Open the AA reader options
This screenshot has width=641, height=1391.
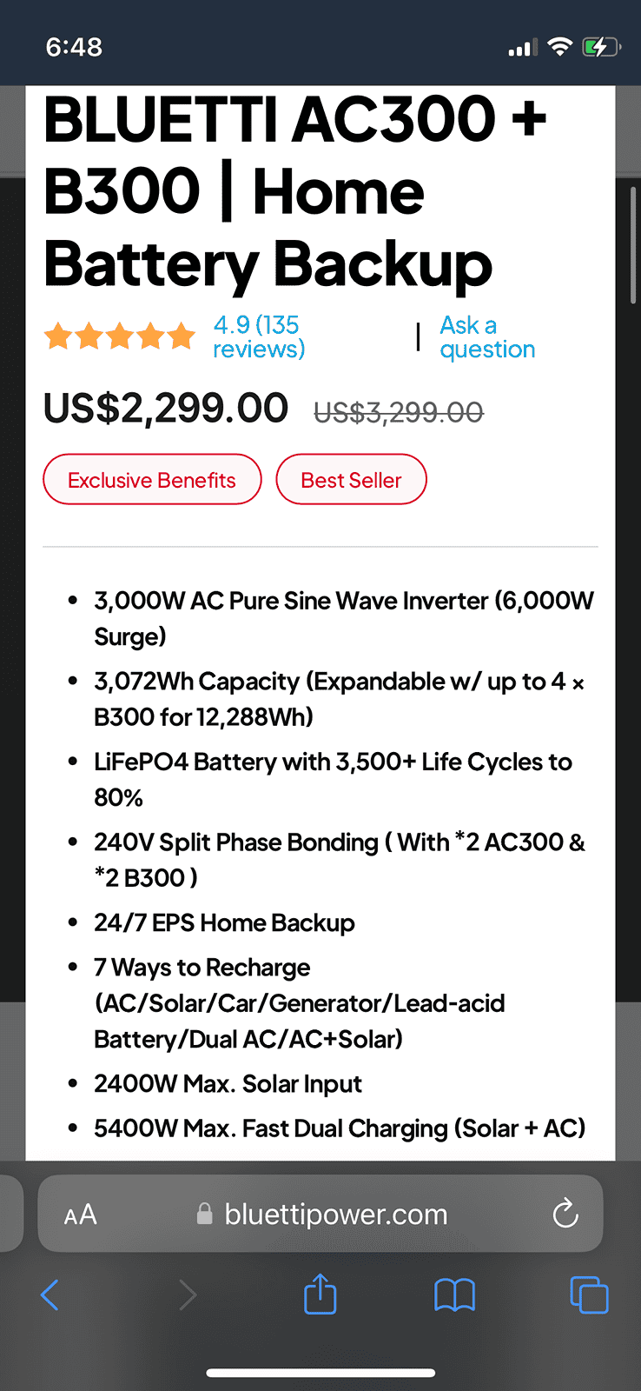(80, 1215)
